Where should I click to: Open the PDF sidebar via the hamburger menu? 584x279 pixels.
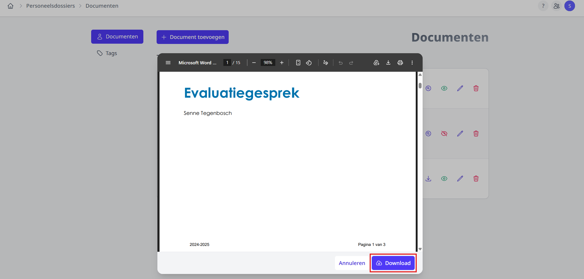168,62
